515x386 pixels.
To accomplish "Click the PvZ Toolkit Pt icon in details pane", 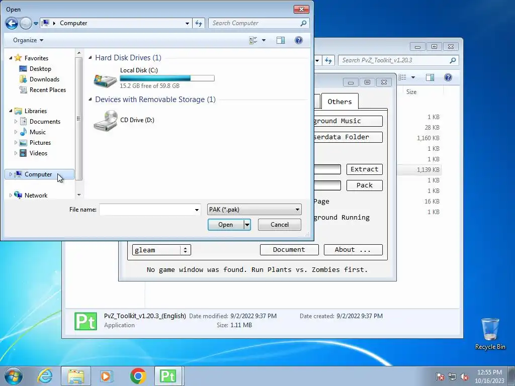I will 85,321.
